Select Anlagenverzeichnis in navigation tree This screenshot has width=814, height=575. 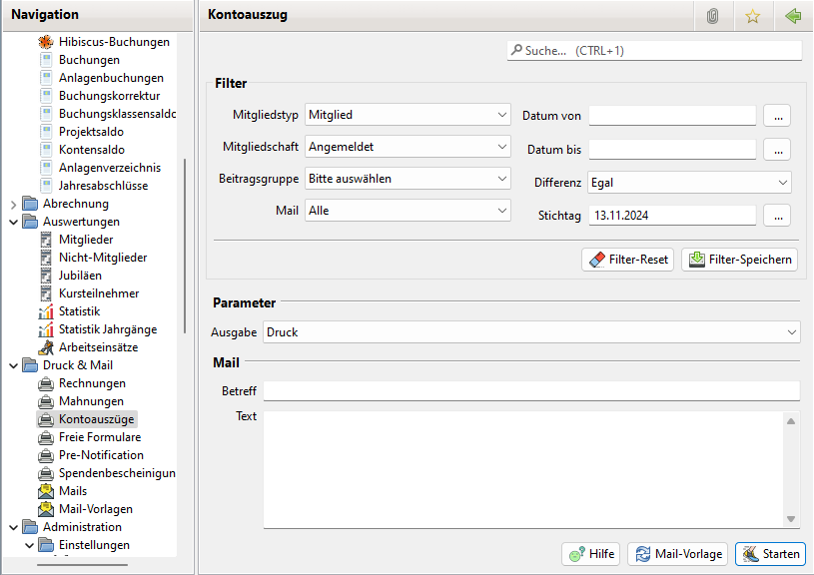coord(109,168)
